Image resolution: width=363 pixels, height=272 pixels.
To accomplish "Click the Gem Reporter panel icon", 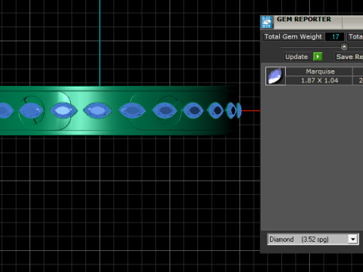I will (x=267, y=22).
